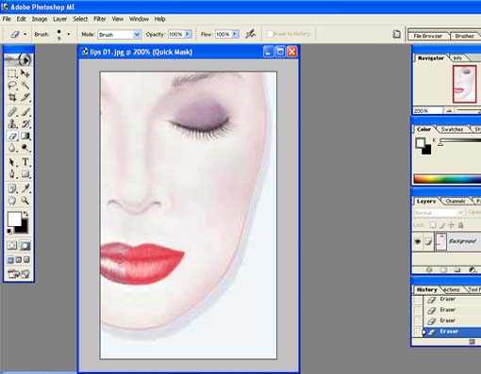Switch to Standard Mode editing
This screenshot has height=374, width=481.
12,245
